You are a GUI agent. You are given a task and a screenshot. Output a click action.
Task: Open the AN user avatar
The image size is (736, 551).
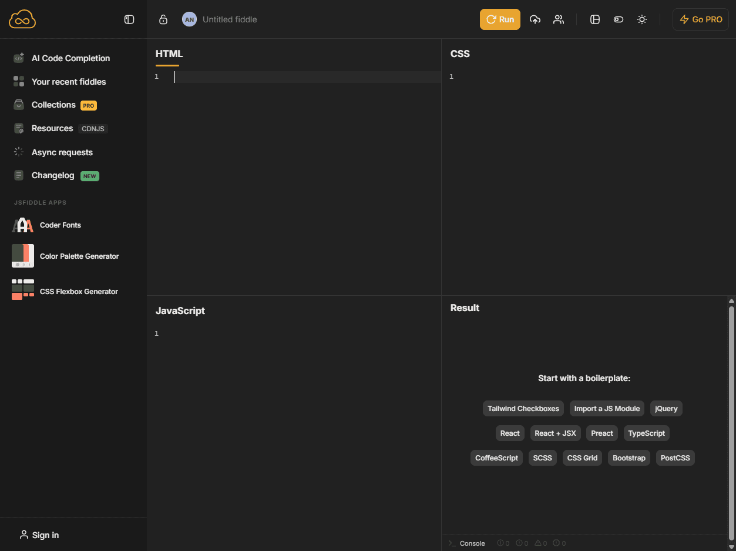[x=189, y=19]
